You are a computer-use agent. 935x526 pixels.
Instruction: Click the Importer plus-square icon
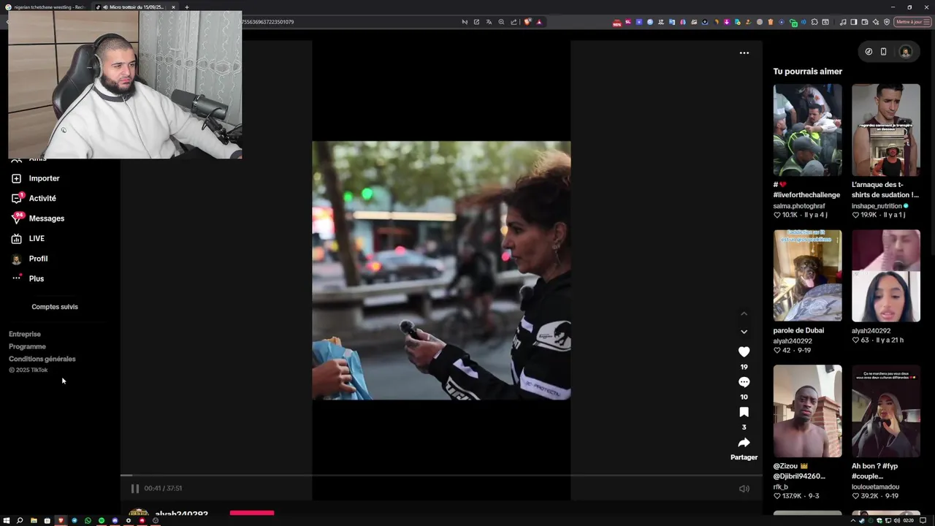click(x=16, y=178)
